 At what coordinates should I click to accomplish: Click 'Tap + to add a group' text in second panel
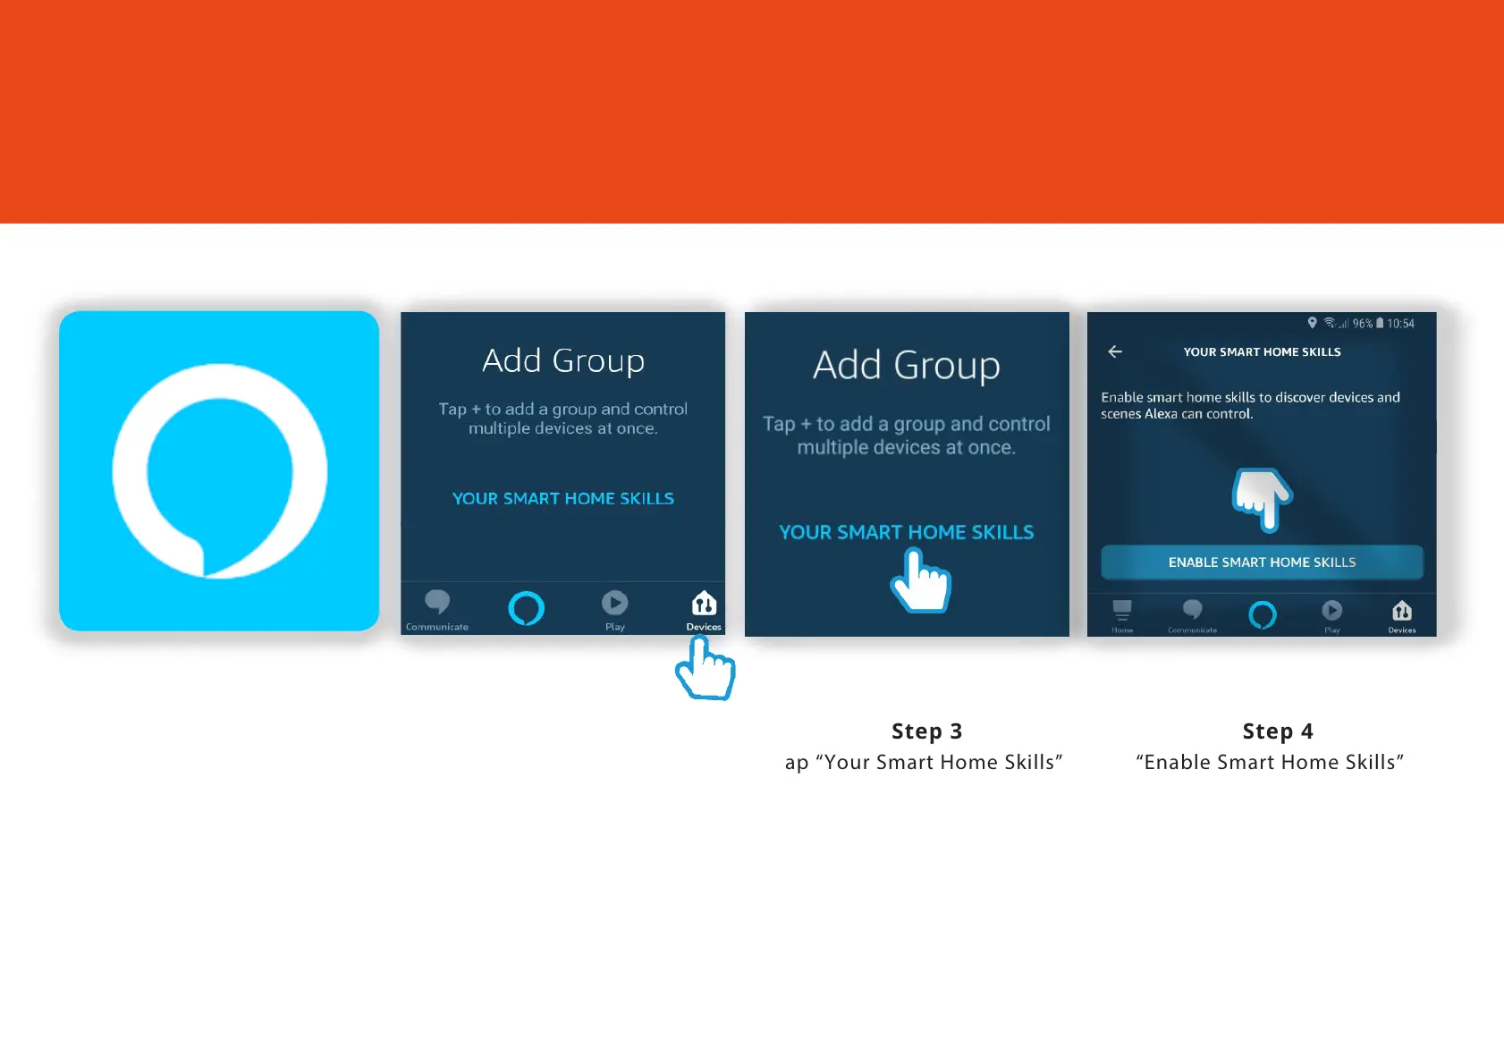tap(563, 419)
